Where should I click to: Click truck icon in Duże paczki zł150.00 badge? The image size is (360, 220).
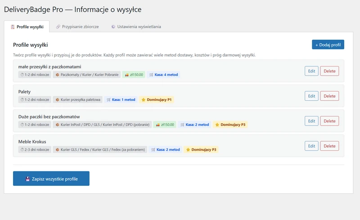(158, 125)
